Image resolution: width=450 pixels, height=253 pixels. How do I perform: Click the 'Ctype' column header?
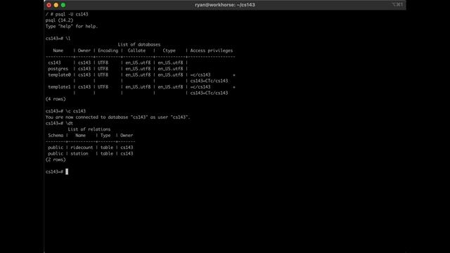coord(169,51)
